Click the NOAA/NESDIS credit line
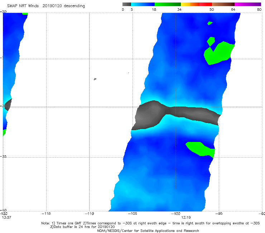 (148, 231)
